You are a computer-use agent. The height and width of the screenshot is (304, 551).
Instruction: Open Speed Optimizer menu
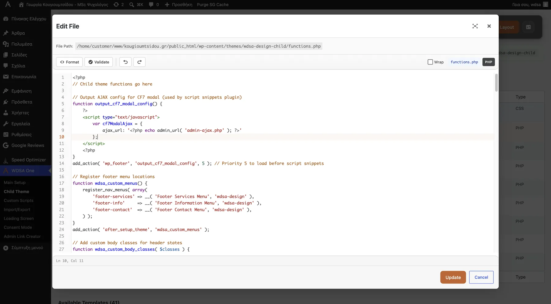(25, 160)
